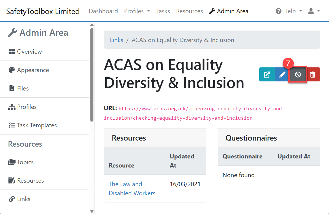Click the Appearance palette icon
Screen dimensions: 329x214
12,70
